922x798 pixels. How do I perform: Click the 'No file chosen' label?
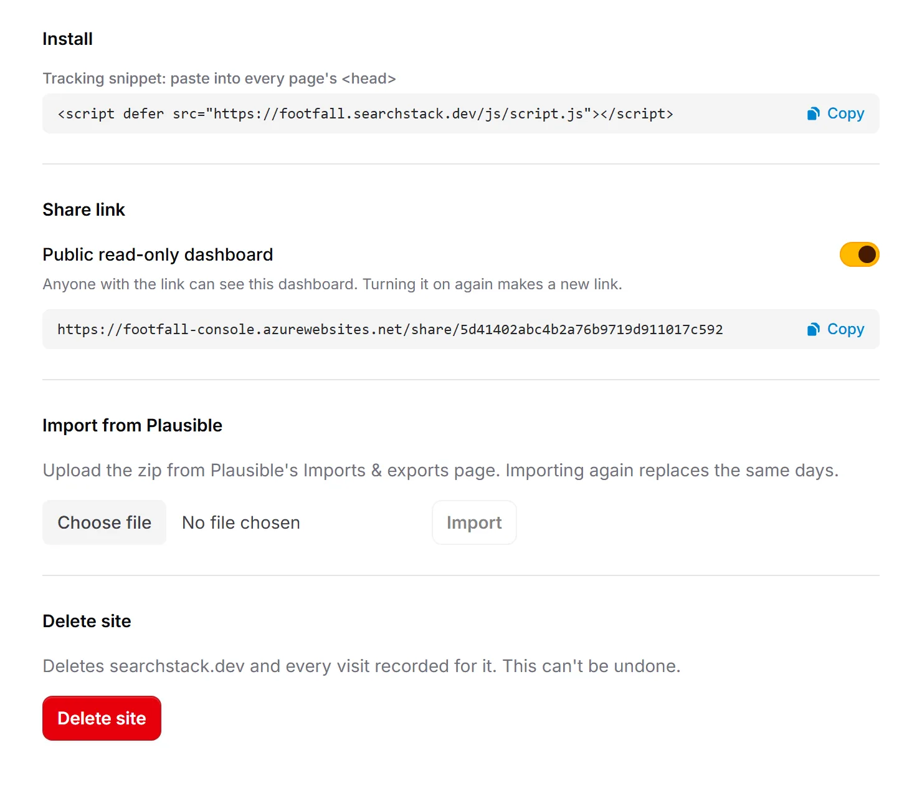click(x=241, y=522)
